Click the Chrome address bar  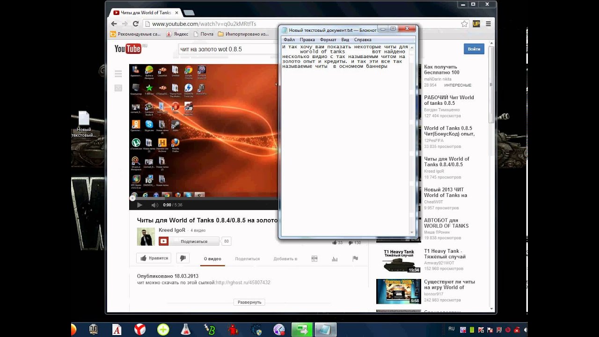(306, 23)
